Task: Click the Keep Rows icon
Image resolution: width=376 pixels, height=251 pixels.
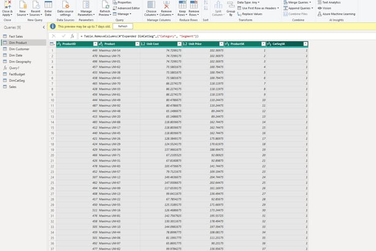Action: click(182, 5)
